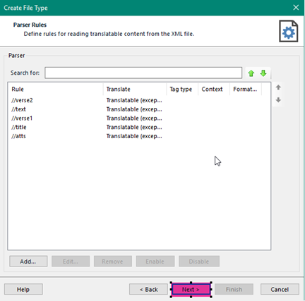
Task: Go to the next wizard page
Action: pos(191,289)
